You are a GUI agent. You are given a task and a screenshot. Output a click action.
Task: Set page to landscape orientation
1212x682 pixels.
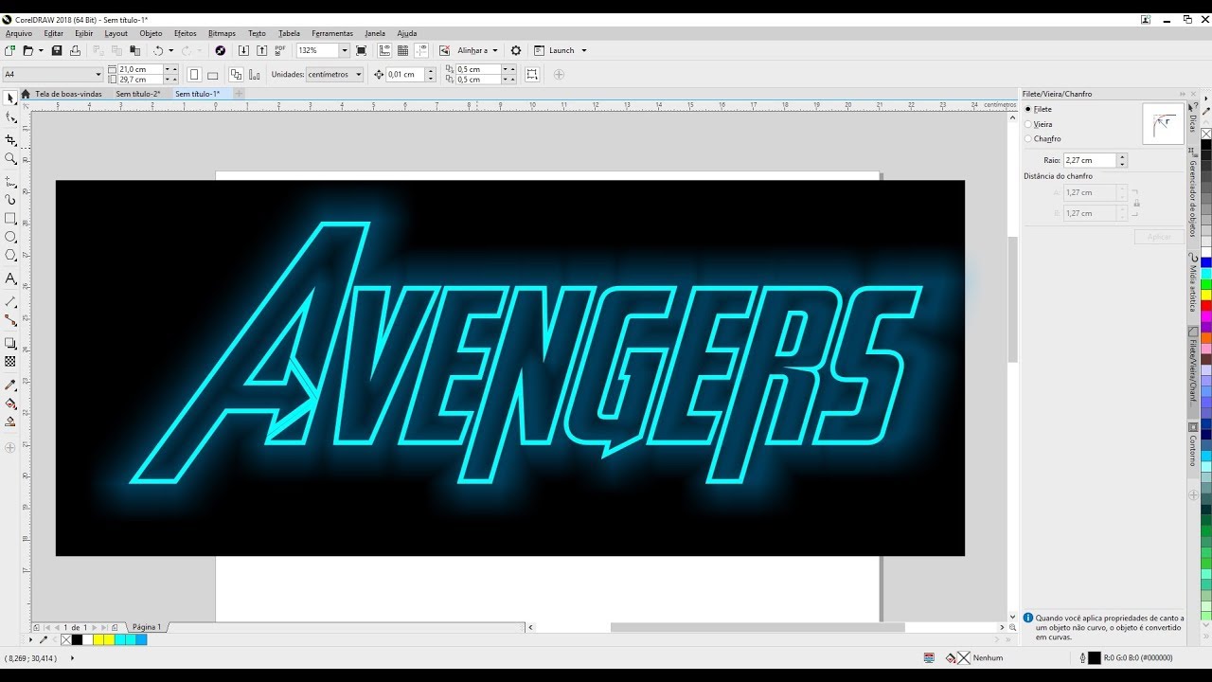pos(212,75)
